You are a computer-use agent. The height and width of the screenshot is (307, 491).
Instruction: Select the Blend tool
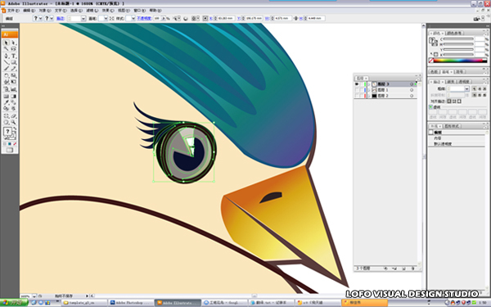point(13,102)
